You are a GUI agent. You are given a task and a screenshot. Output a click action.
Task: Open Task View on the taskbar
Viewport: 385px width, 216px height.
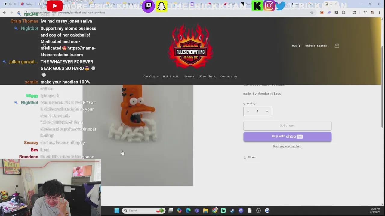coord(171,211)
